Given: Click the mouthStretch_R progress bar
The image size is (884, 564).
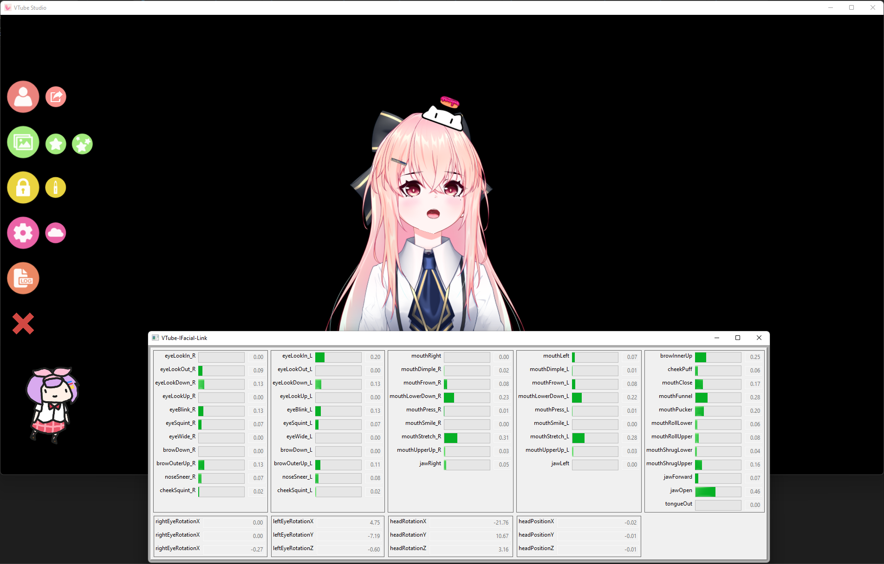Looking at the screenshot, I should click(467, 438).
